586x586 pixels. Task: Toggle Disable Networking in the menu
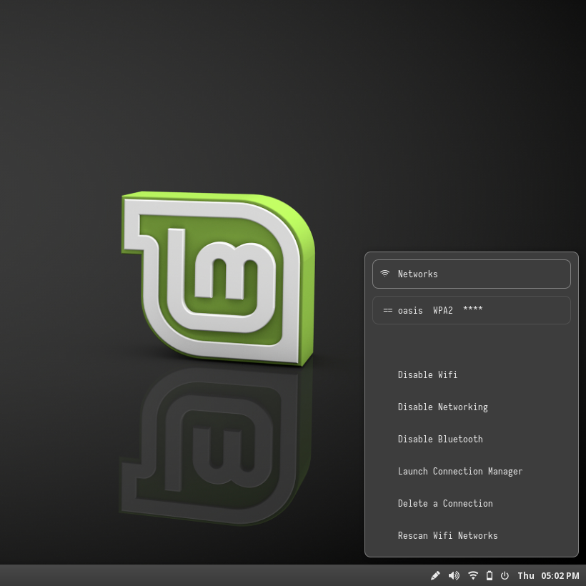[442, 407]
